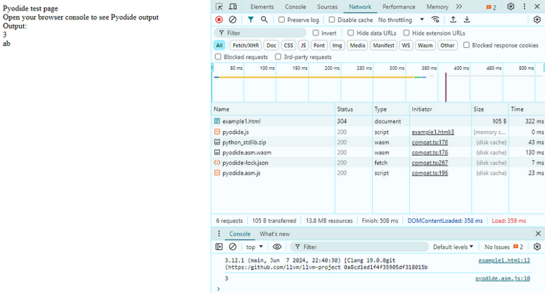Select the JS filter chip
This screenshot has height=293, width=545.
click(x=303, y=45)
